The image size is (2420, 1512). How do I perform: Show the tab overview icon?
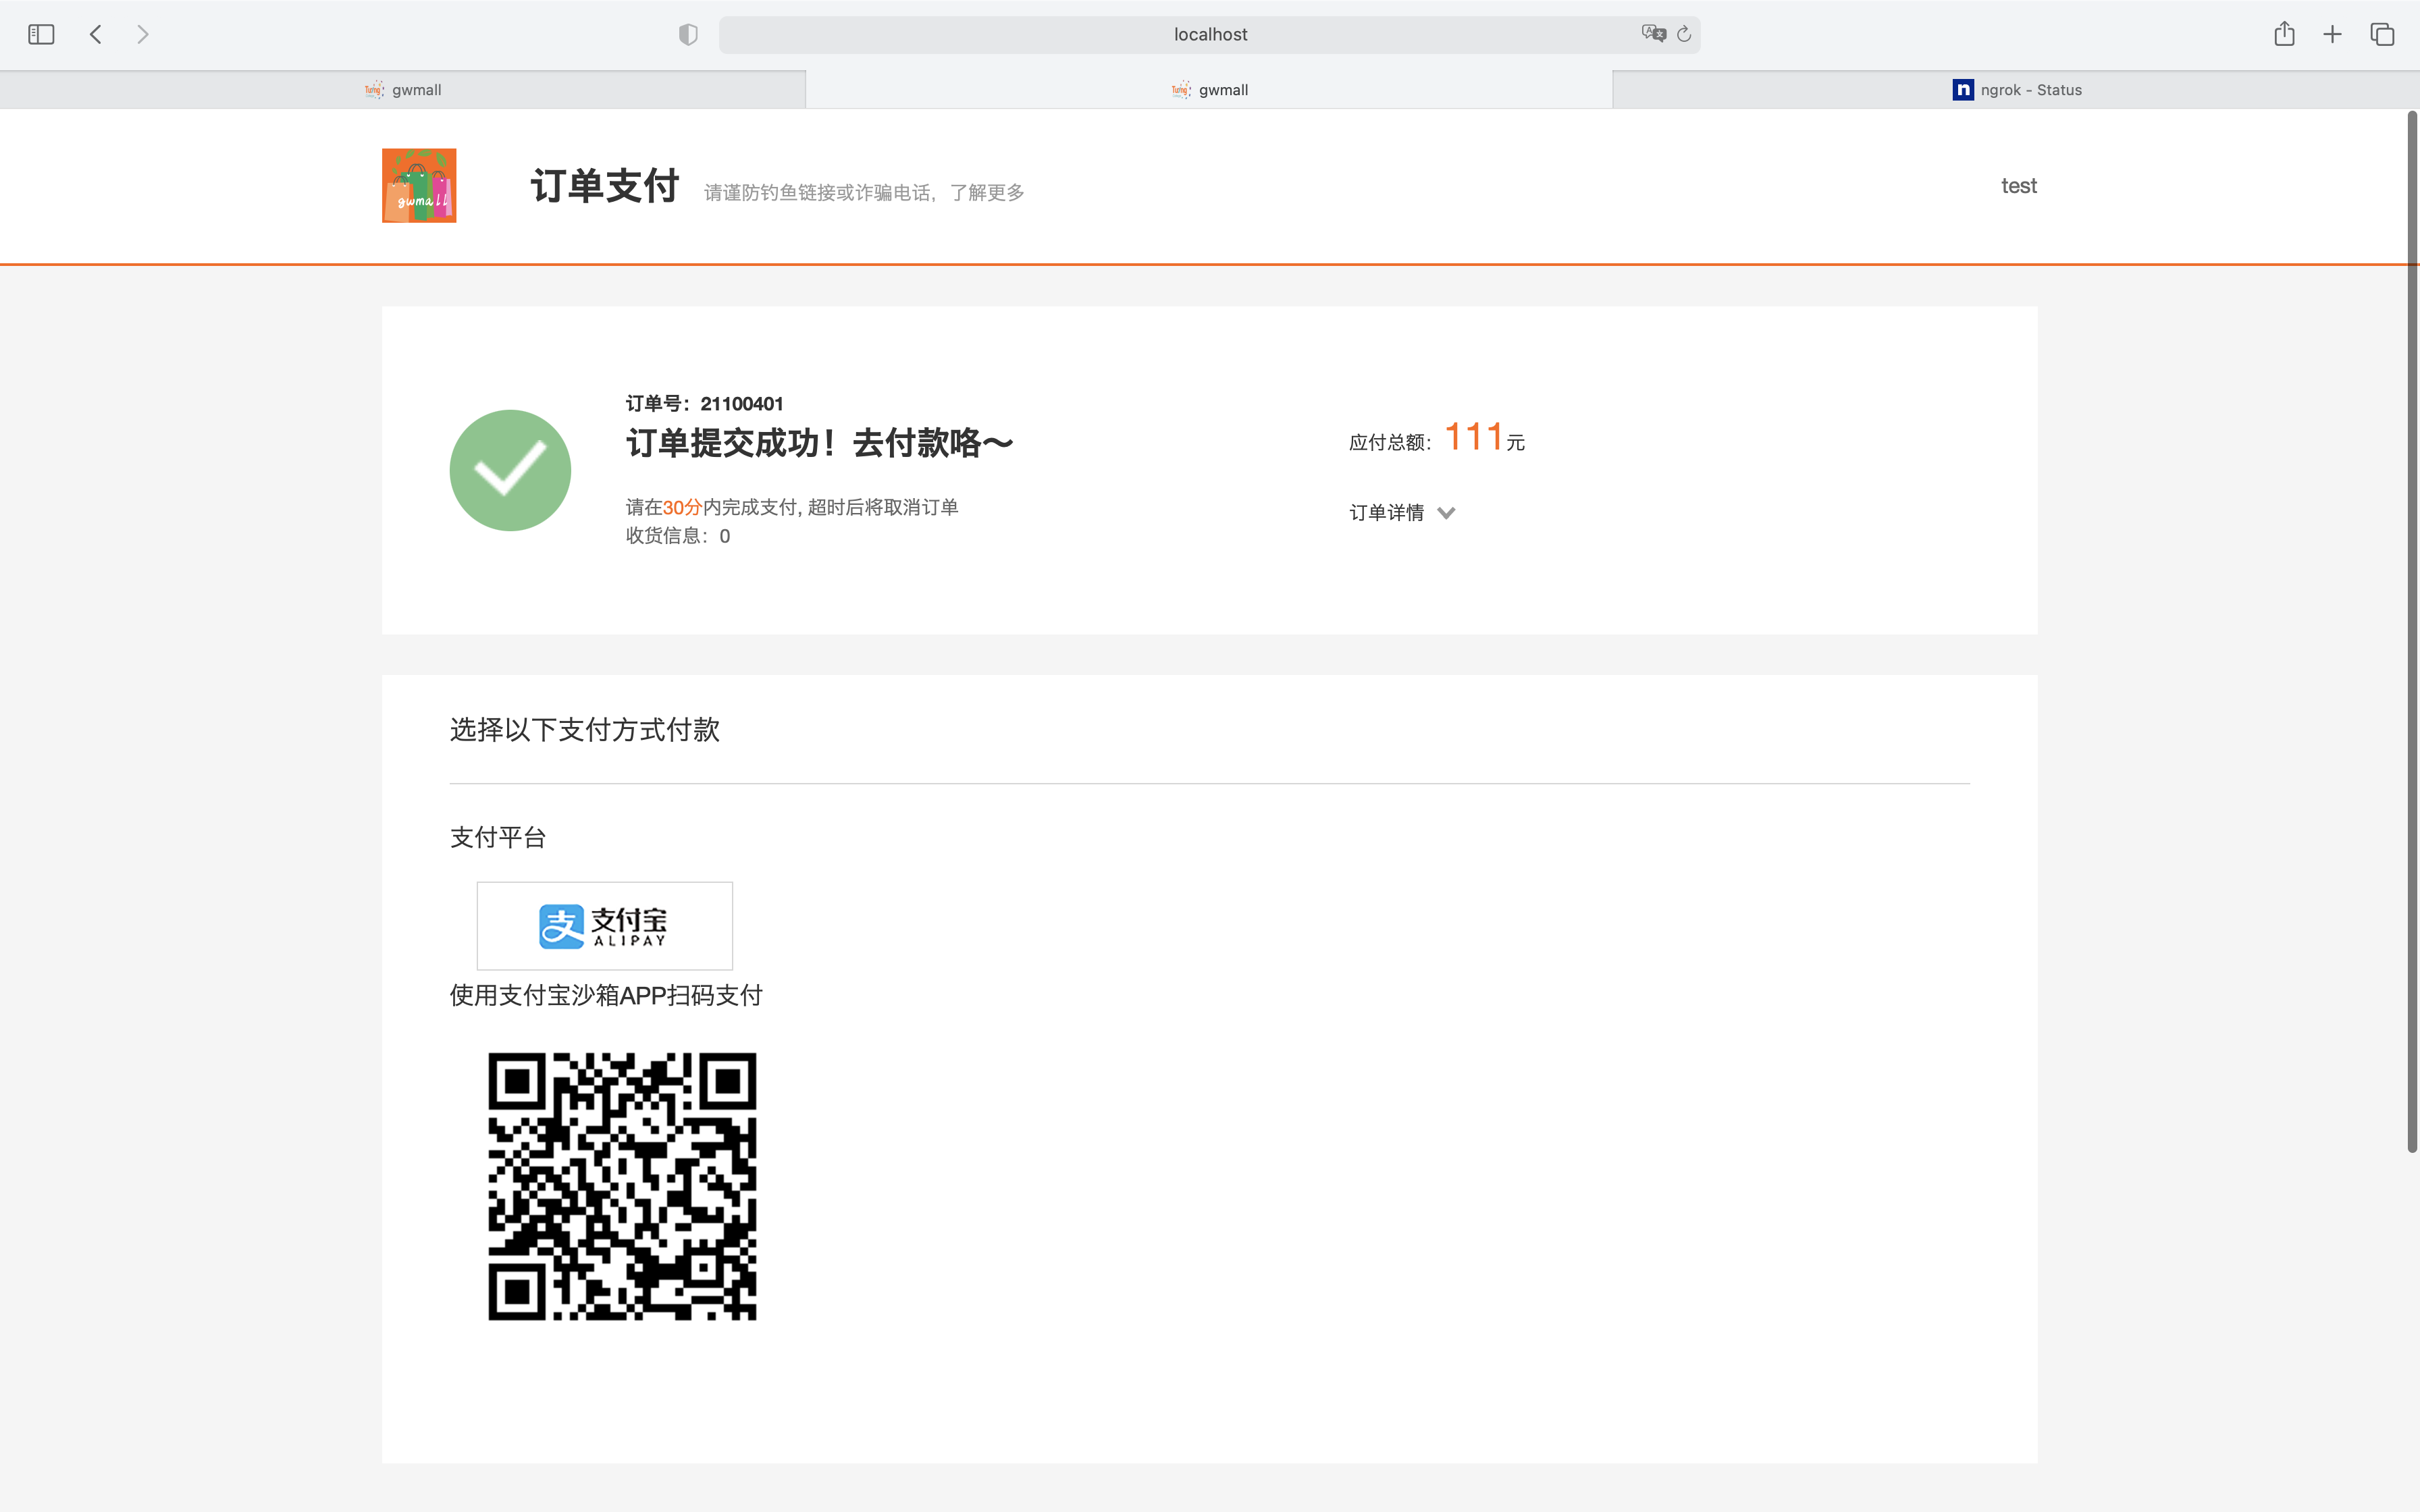2382,34
